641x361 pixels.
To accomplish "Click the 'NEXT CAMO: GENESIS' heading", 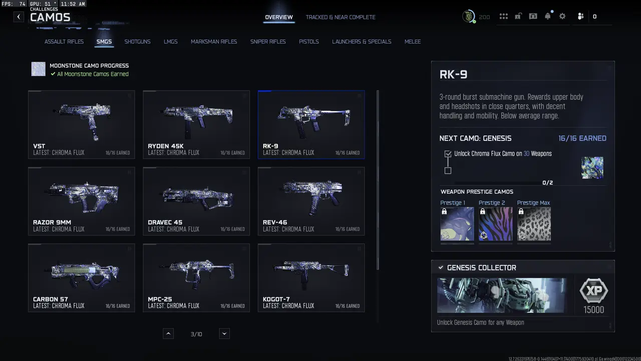I will (475, 138).
